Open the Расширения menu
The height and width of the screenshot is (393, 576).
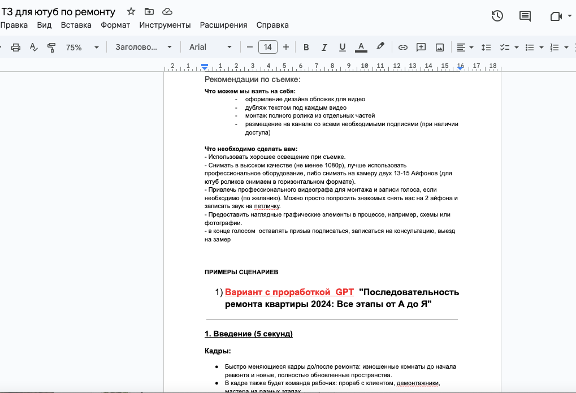click(x=223, y=25)
